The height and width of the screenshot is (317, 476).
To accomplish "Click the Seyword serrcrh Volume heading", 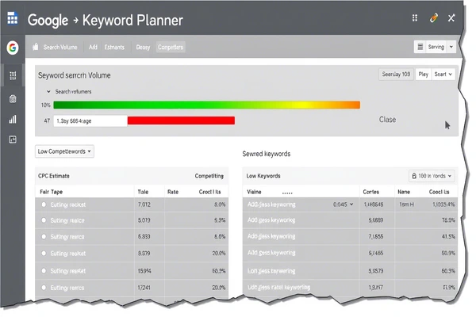I will (x=74, y=75).
